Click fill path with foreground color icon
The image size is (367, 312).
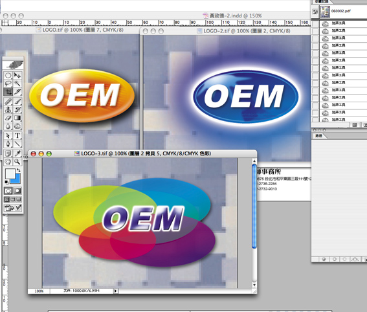tap(324, 259)
